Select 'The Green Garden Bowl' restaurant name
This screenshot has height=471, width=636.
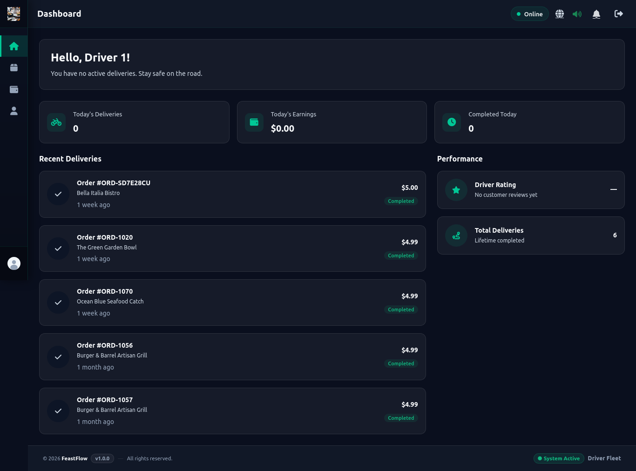[107, 248]
